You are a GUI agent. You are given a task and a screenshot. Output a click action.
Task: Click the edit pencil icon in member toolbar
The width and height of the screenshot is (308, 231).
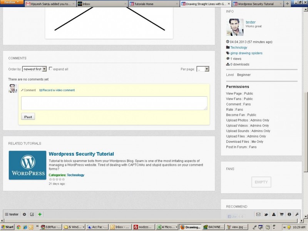coord(32,214)
